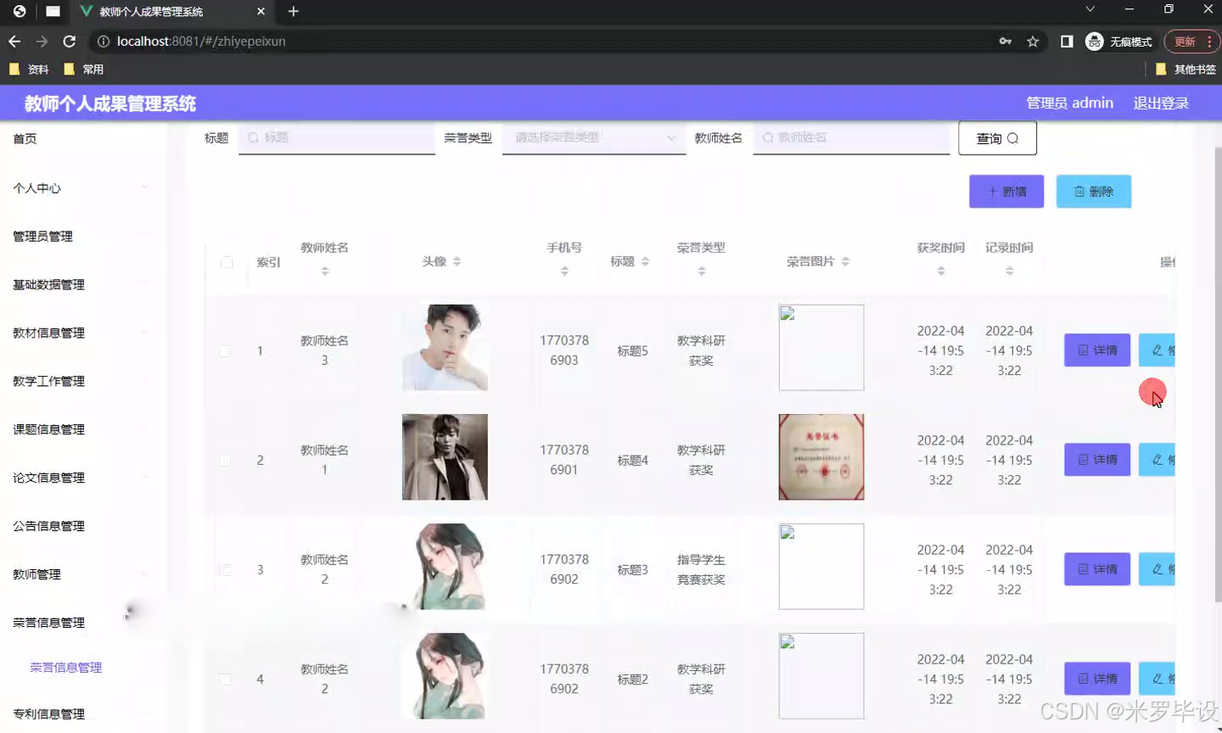
Task: Check the checkbox for row 1 with 标题5
Action: (226, 350)
